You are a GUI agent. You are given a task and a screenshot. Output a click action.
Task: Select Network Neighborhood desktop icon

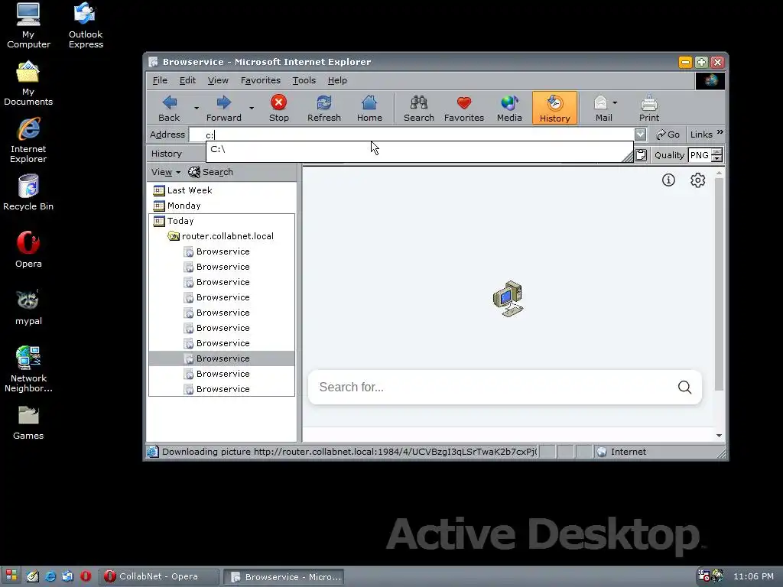(x=28, y=369)
